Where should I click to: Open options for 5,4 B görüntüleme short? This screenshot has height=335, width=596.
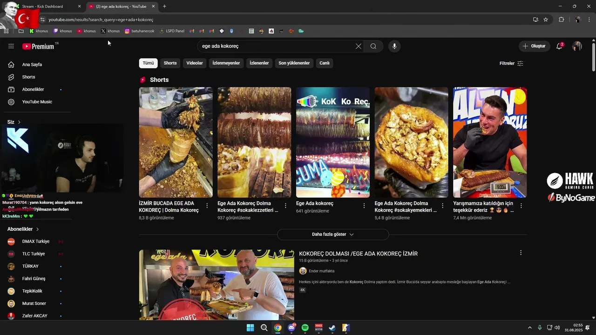pos(443,205)
